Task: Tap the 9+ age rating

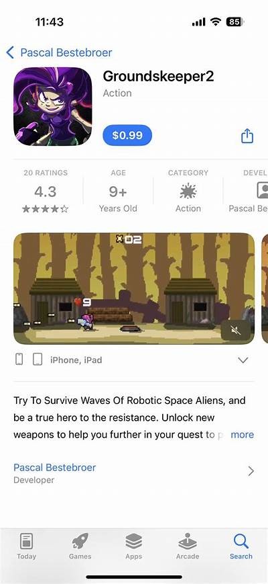Action: (x=118, y=193)
